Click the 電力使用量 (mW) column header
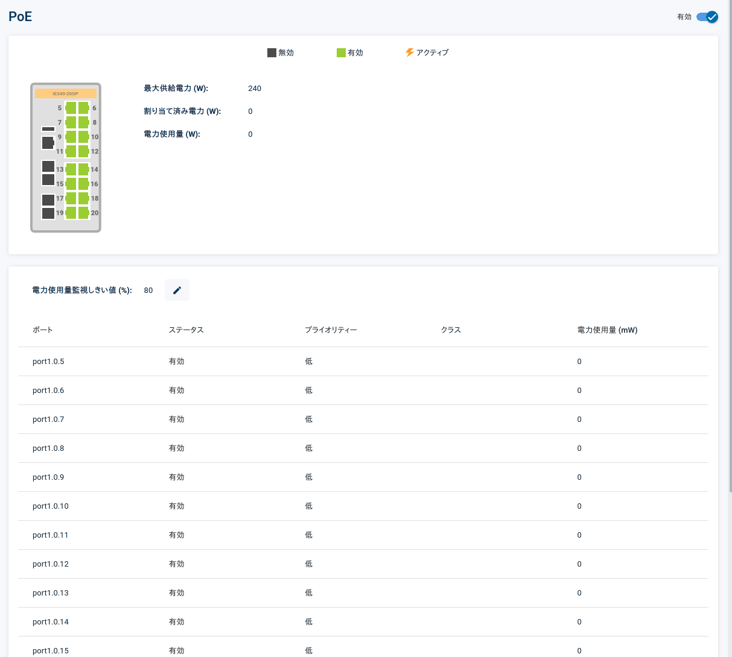The width and height of the screenshot is (732, 657). click(607, 330)
